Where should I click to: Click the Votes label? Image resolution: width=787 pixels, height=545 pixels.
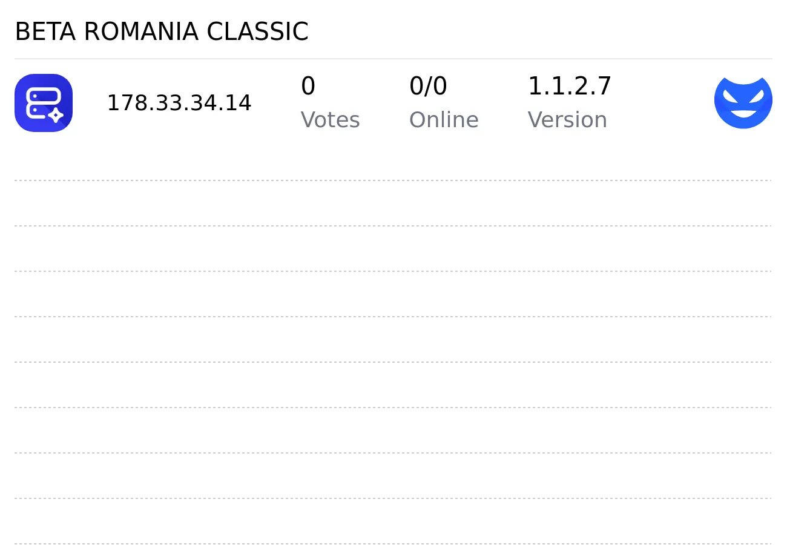pos(330,120)
